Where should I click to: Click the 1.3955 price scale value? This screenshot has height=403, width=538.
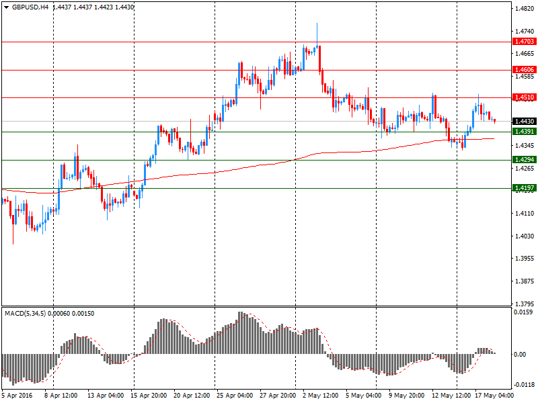pyautogui.click(x=525, y=259)
